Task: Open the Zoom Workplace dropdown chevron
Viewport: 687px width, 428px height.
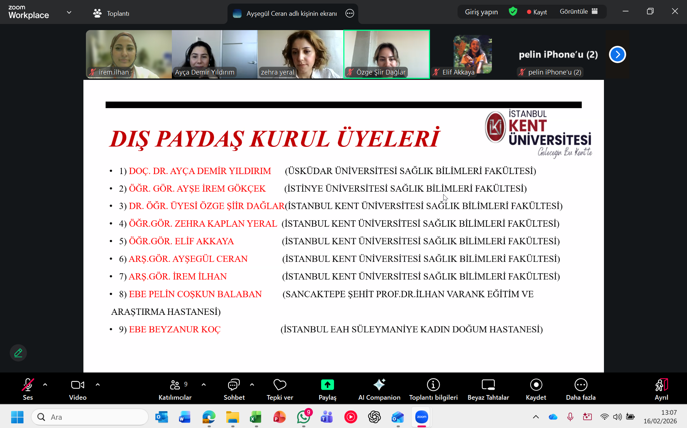Action: coord(69,13)
